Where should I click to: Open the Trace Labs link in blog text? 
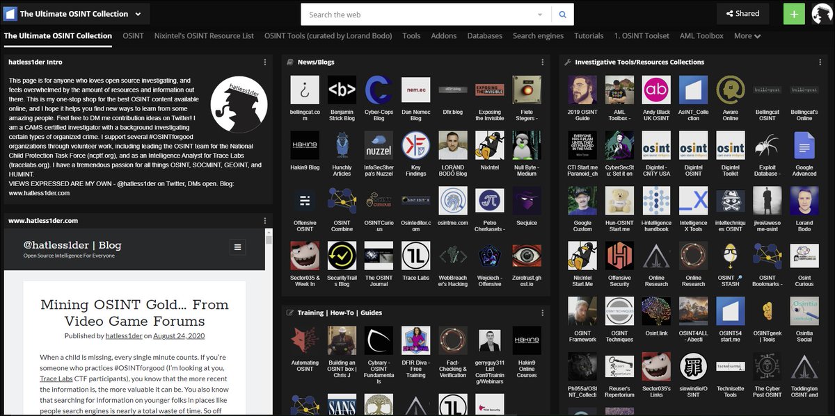[x=56, y=378]
